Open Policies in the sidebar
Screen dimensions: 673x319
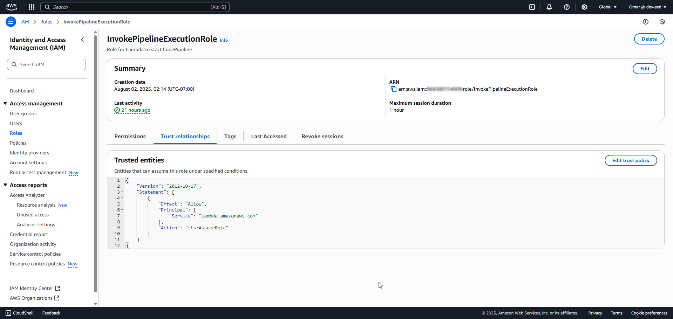coord(18,143)
